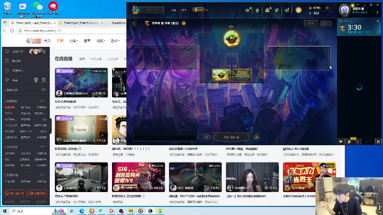Screen dimensions: 383x215
Task: Toggle the party open switch in lobby
Action: tap(326, 23)
